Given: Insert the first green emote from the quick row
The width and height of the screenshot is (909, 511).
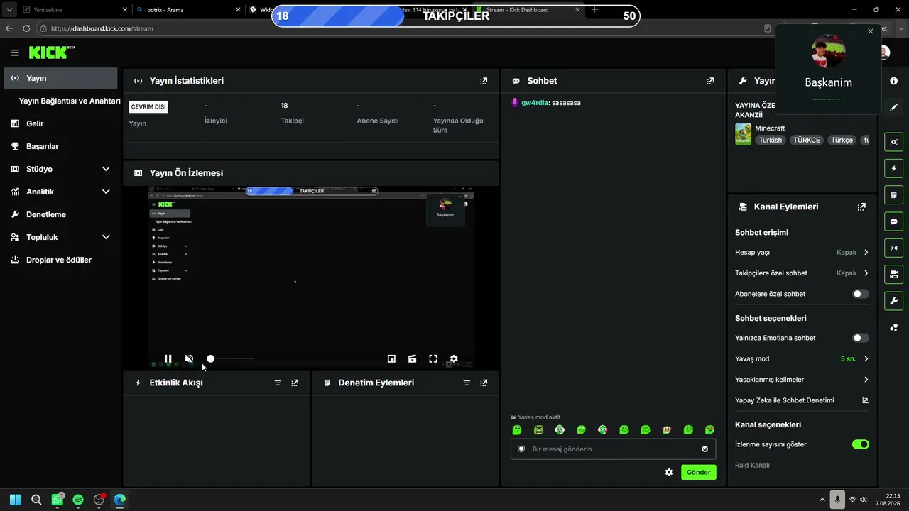Looking at the screenshot, I should (517, 430).
